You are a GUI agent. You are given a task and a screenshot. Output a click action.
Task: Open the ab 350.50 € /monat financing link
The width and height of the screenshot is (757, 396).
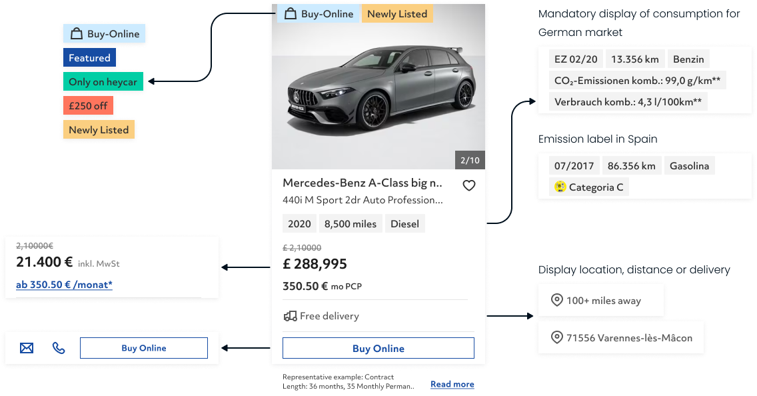click(x=64, y=285)
